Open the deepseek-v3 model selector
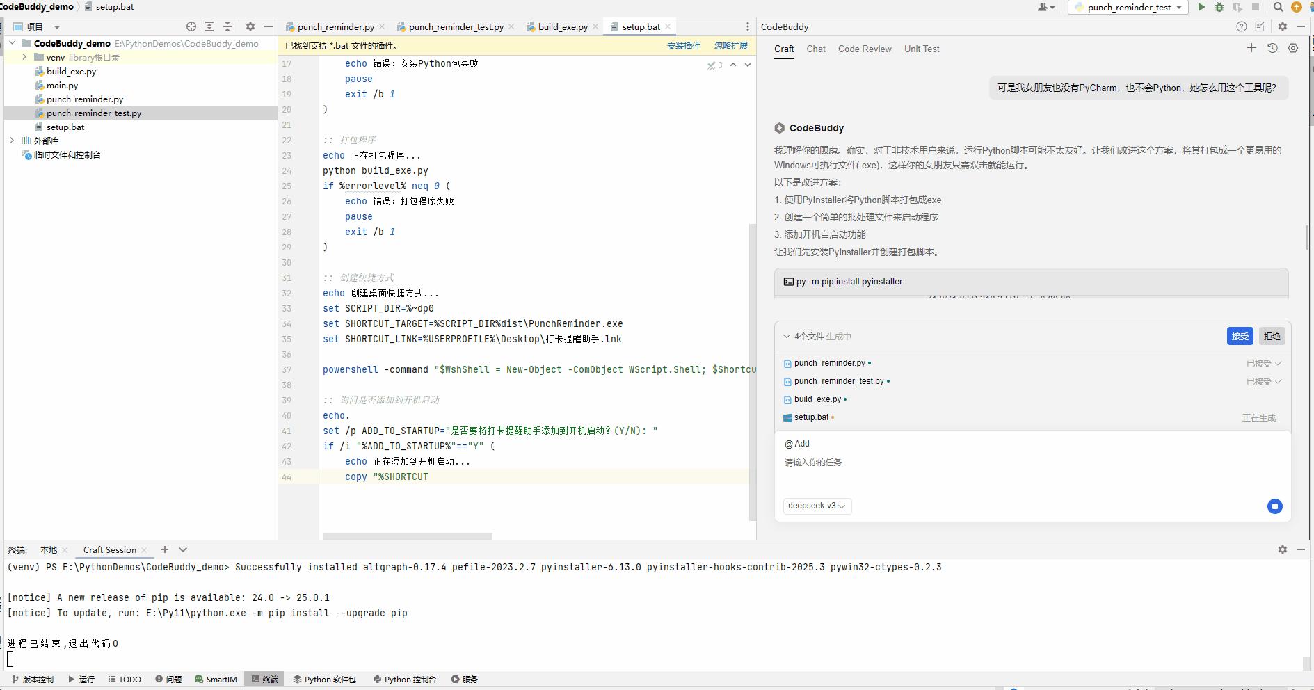The width and height of the screenshot is (1314, 690). pos(817,506)
